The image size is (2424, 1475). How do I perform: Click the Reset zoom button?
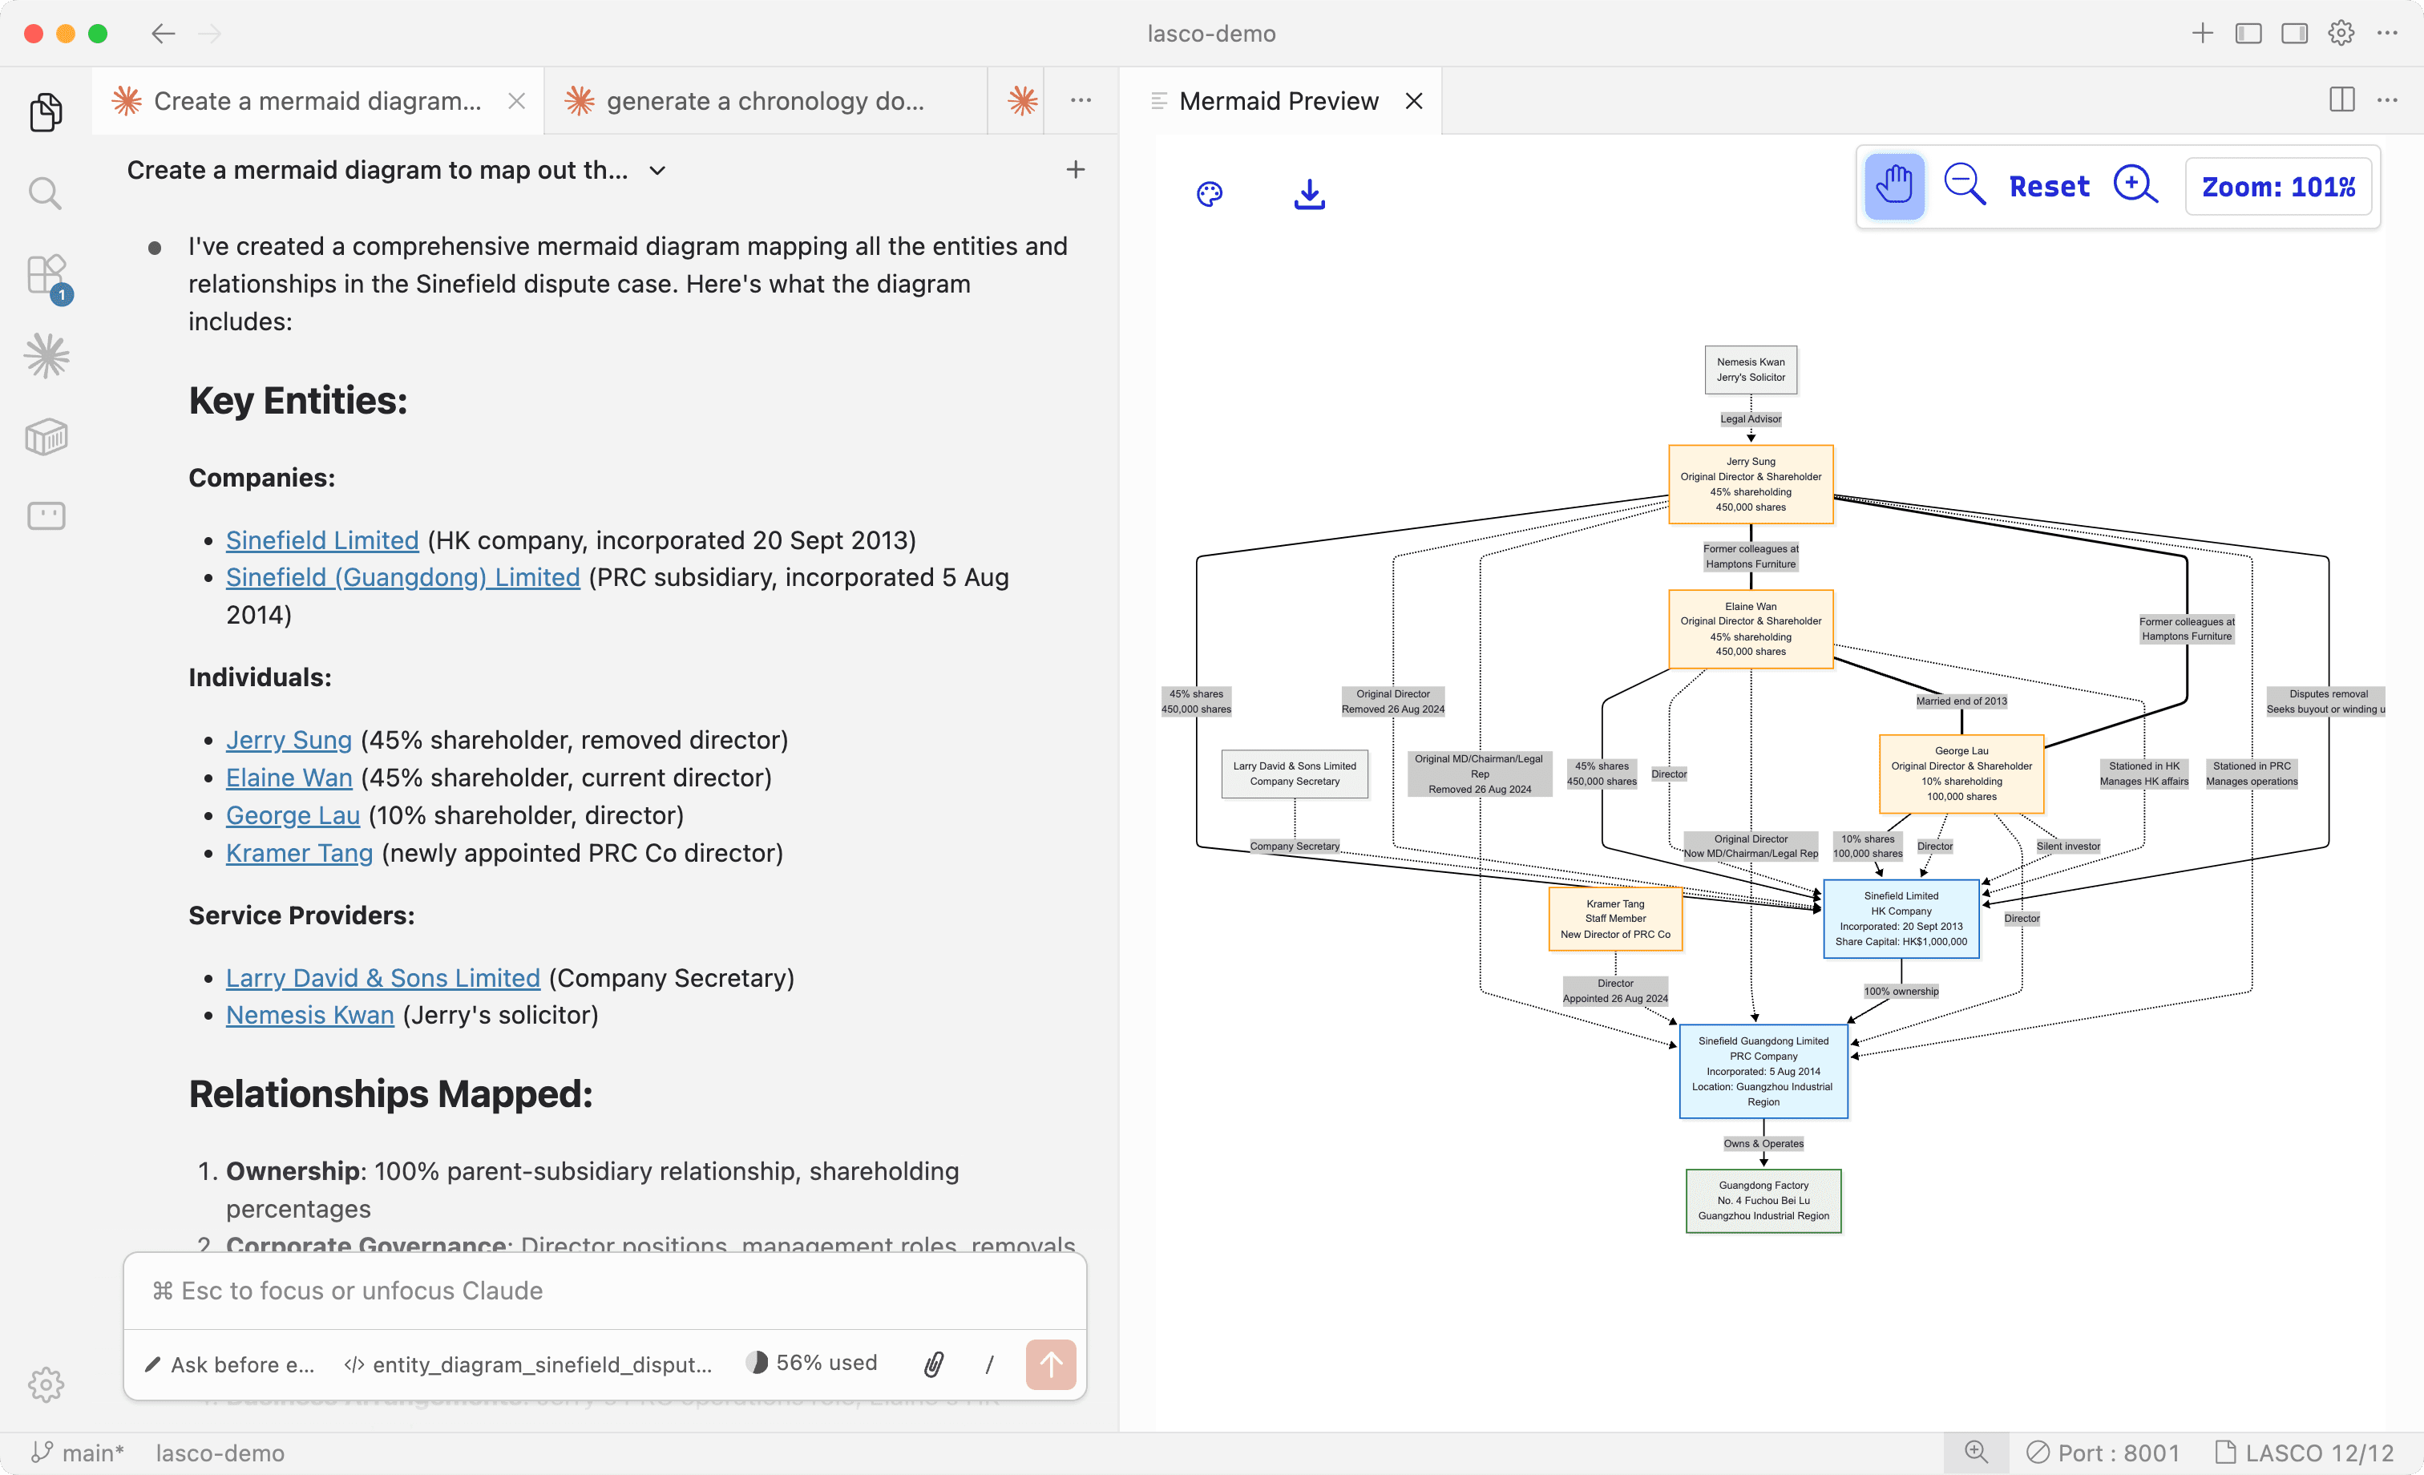pyautogui.click(x=2048, y=186)
